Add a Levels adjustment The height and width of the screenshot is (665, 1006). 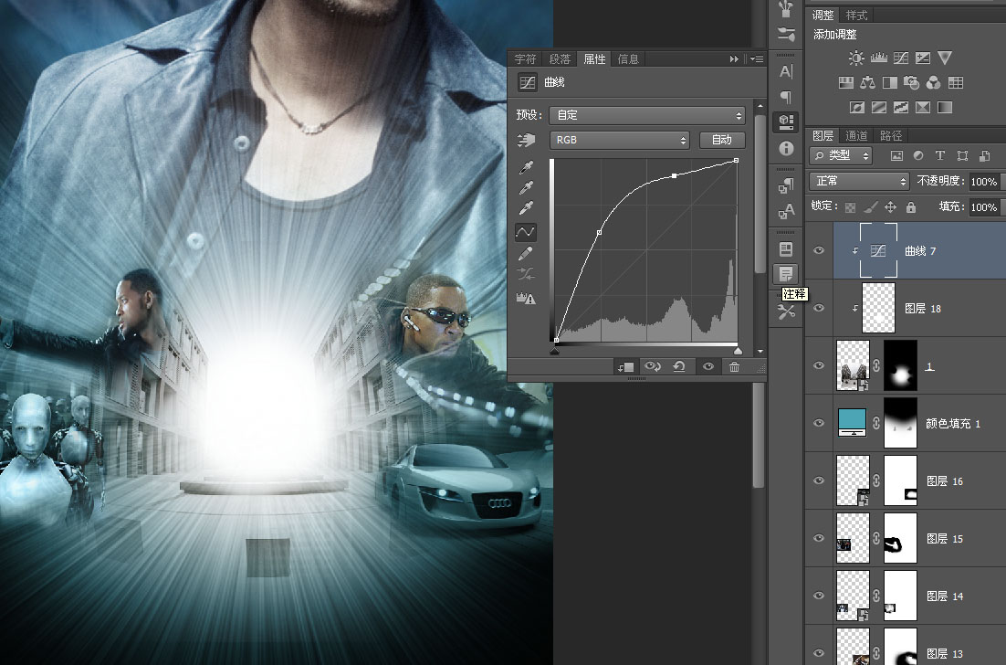click(878, 58)
